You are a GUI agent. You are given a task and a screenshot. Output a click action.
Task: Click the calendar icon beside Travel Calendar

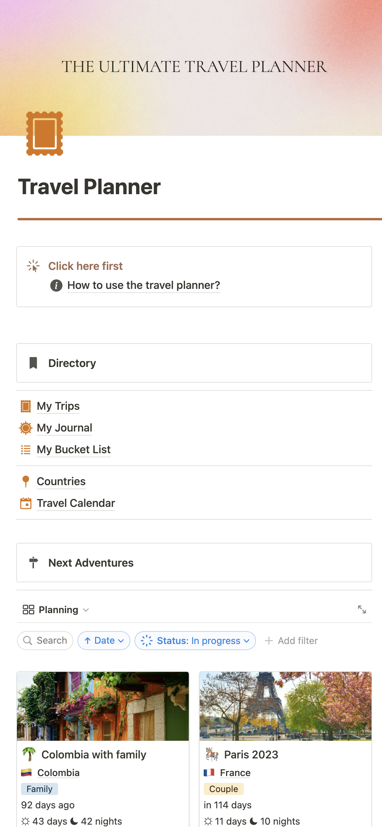(x=26, y=503)
